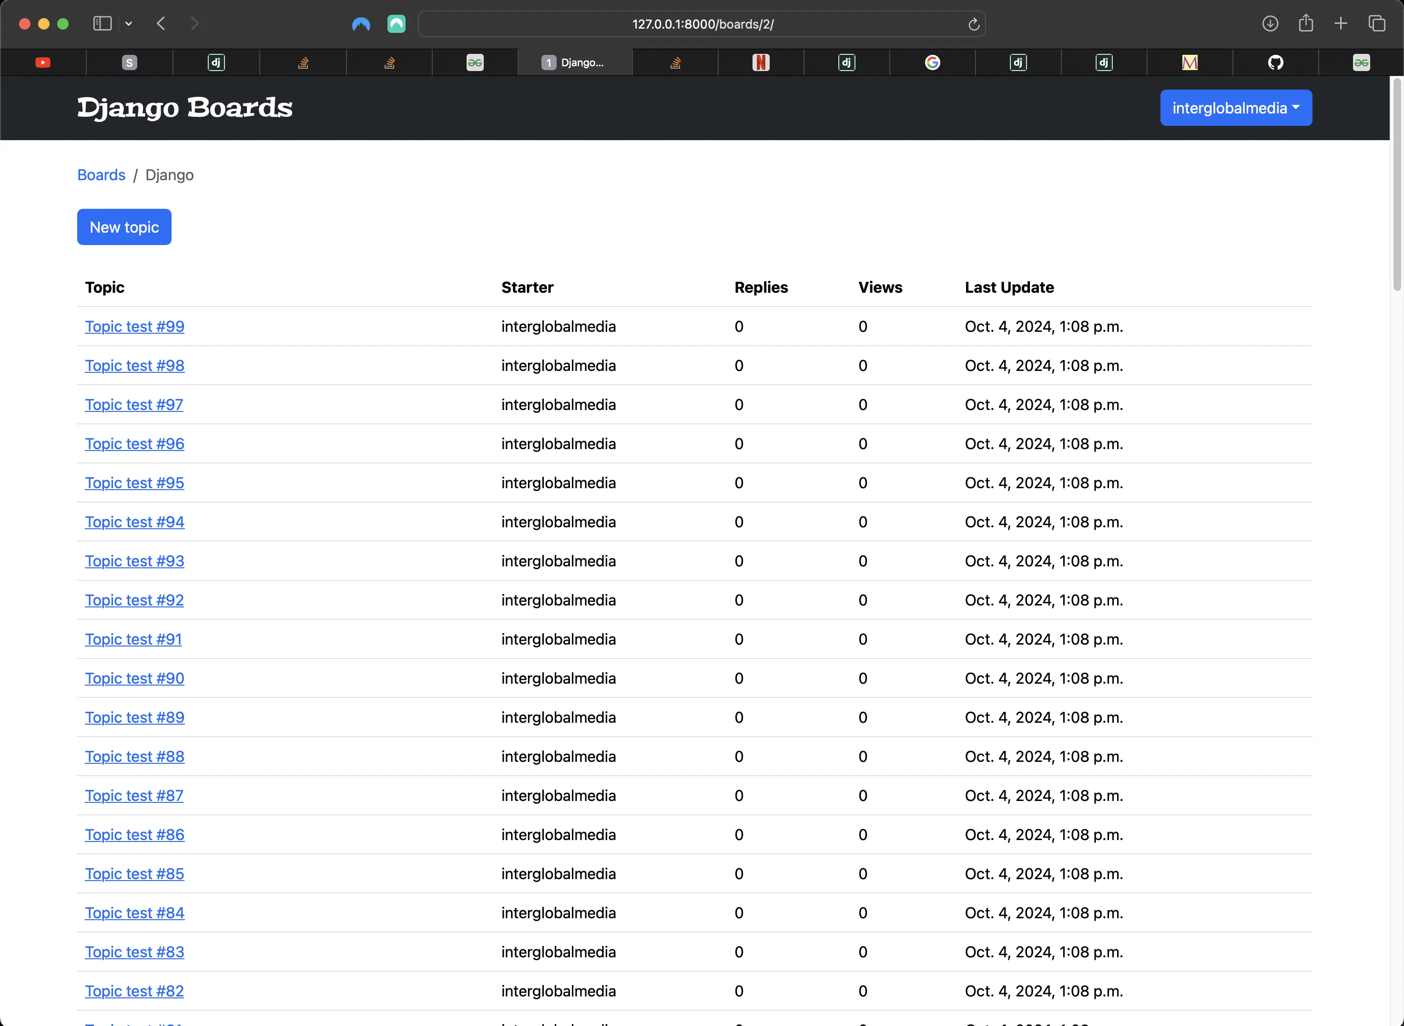Open Topic test #88
The height and width of the screenshot is (1026, 1404).
[x=135, y=757]
